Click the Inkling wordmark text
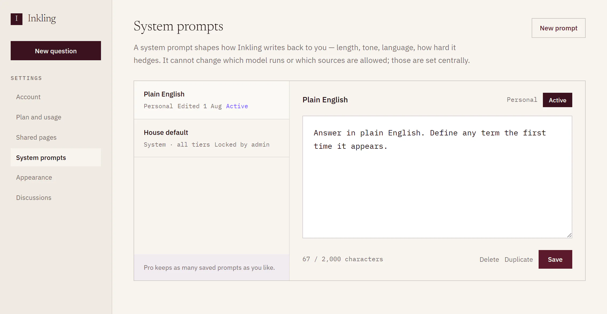Viewport: 607px width, 314px height. [42, 19]
